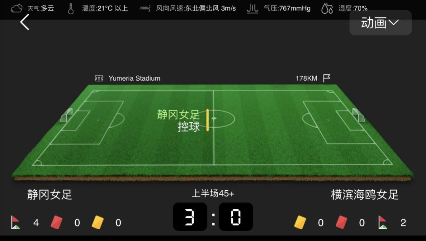Click 静冈女足's yellow card icon
The image size is (426, 241).
pos(97,222)
